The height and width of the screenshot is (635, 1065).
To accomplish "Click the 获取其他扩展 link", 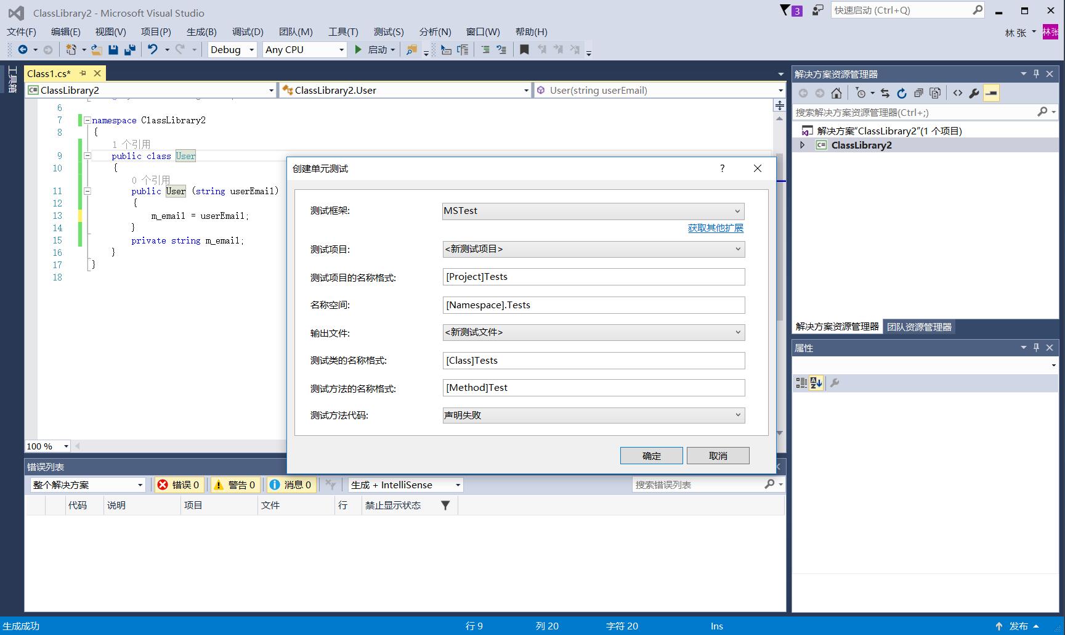I will click(x=715, y=228).
